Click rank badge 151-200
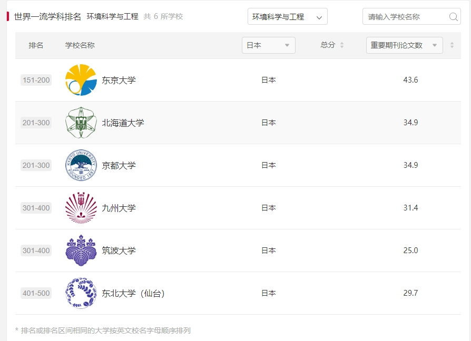The width and height of the screenshot is (471, 341). [x=36, y=80]
